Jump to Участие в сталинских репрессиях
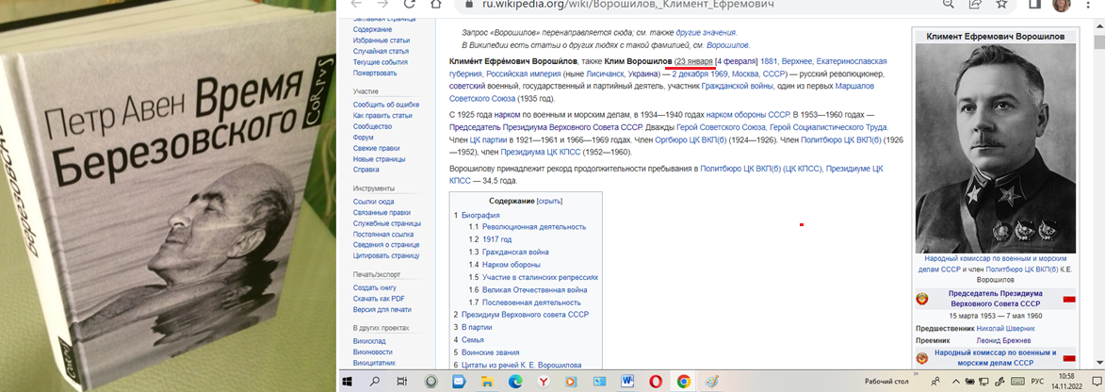The image size is (1105, 392). 541,277
